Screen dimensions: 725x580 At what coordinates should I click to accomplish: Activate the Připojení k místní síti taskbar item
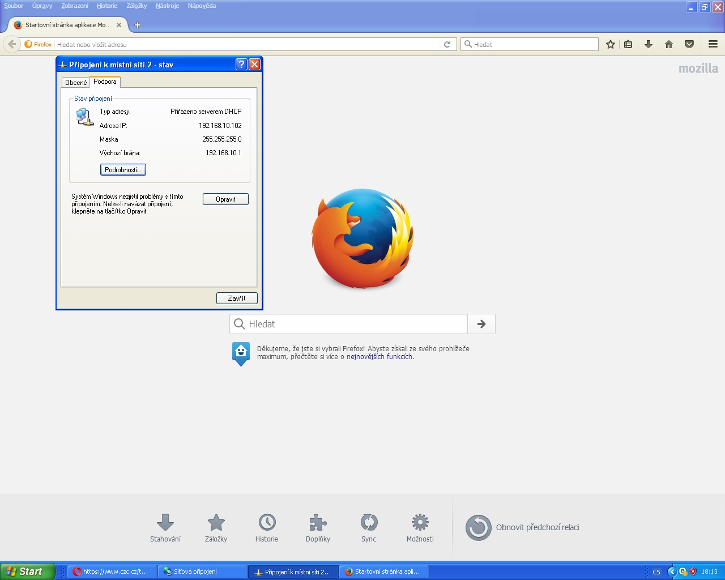click(293, 572)
